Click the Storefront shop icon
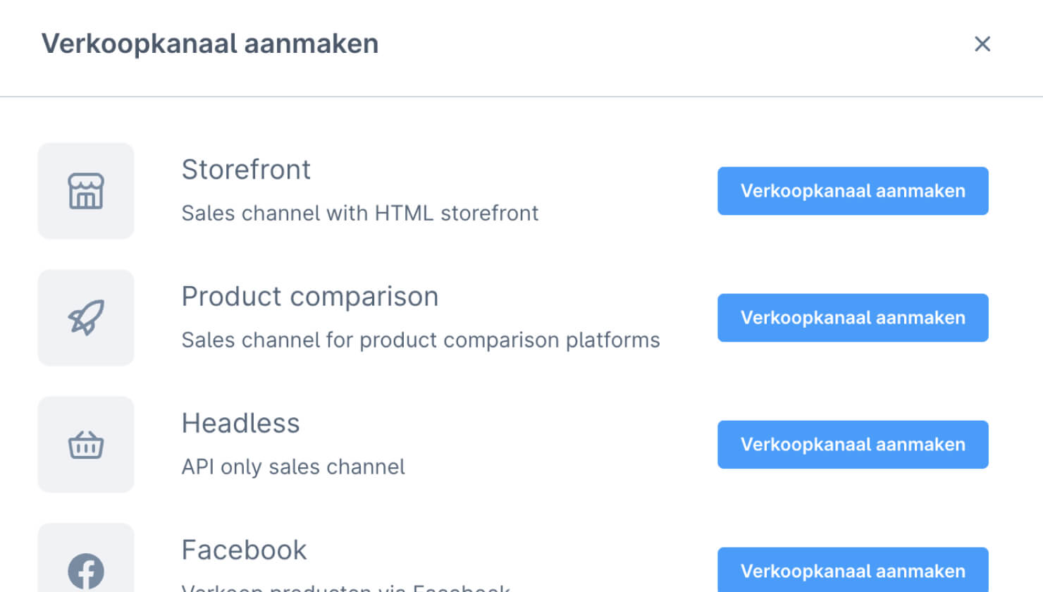1043x592 pixels. [x=86, y=191]
